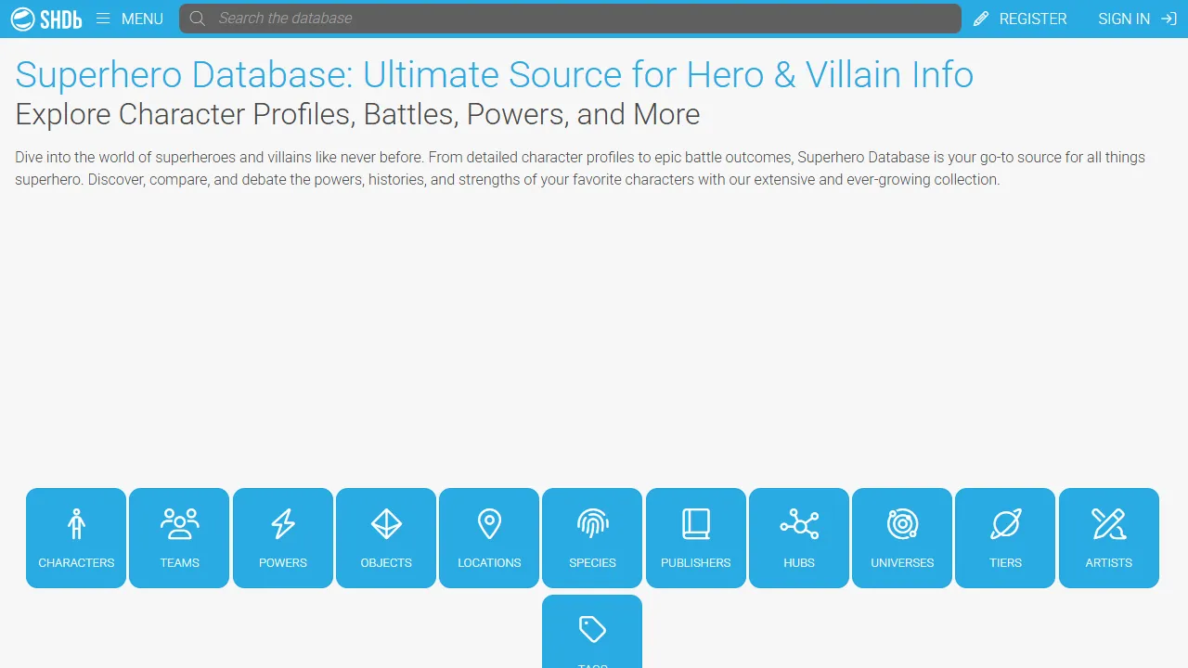Screen dimensions: 1188x668
Task: Open the Powers lightning icon
Action: point(282,524)
